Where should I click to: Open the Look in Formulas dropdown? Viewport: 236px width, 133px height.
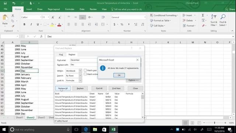[80, 81]
